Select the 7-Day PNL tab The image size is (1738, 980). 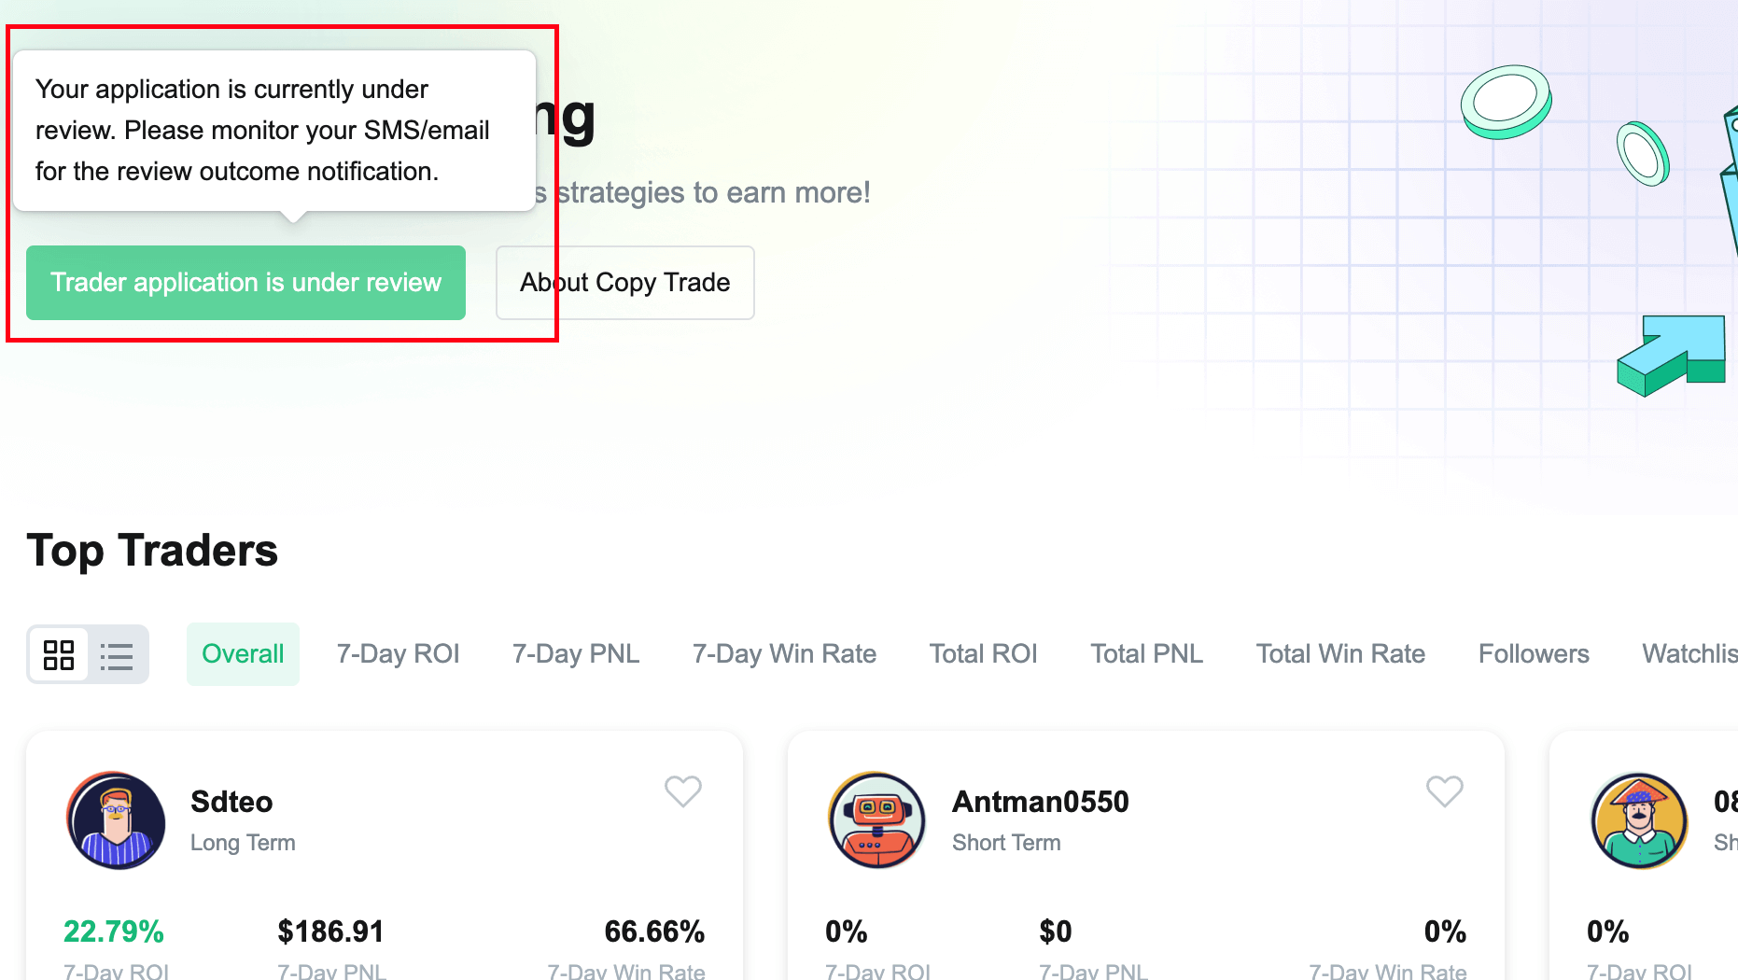pos(576,654)
